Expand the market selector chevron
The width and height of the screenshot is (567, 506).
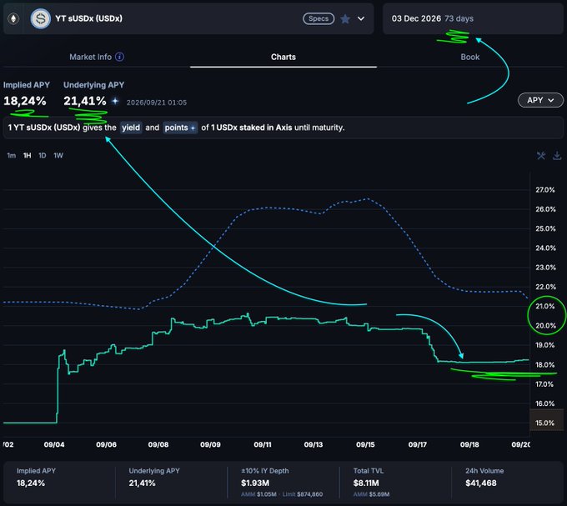click(x=361, y=19)
